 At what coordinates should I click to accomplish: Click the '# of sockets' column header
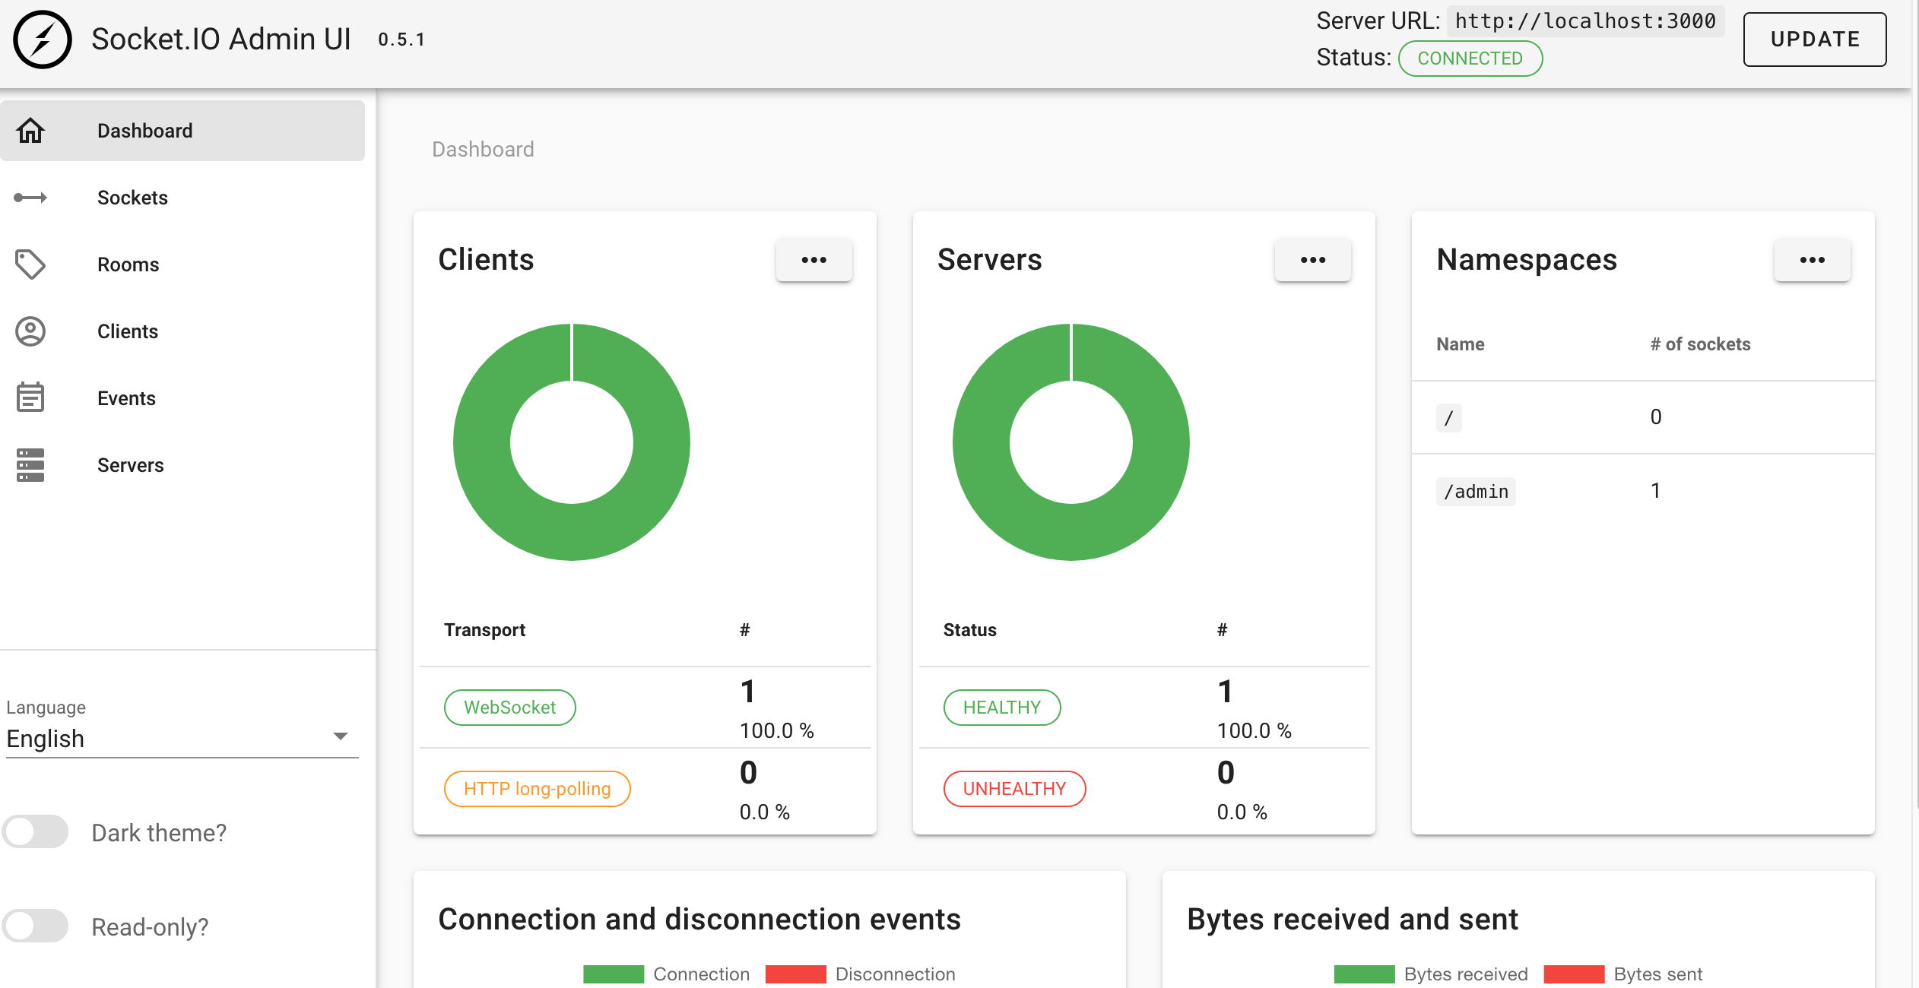click(1701, 344)
